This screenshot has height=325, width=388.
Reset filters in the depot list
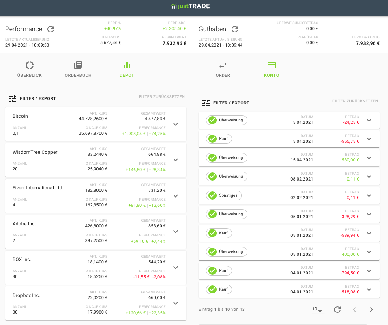tap(162, 97)
